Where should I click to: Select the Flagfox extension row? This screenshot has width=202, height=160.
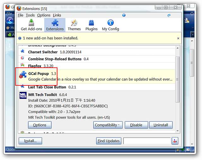[97, 66]
